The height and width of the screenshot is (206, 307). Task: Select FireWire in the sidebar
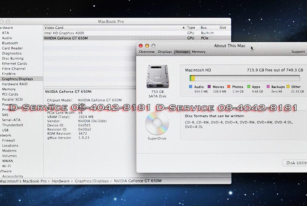(9, 74)
